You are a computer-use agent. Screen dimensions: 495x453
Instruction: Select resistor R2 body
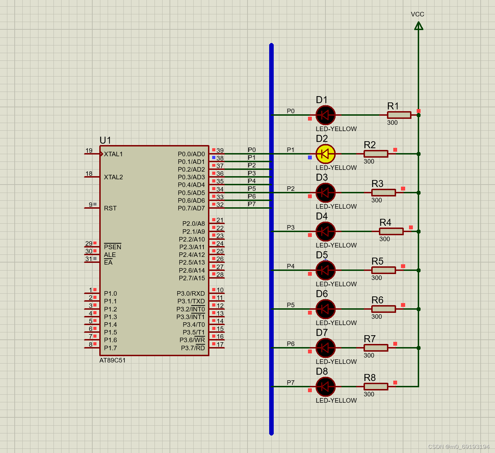pyautogui.click(x=376, y=154)
